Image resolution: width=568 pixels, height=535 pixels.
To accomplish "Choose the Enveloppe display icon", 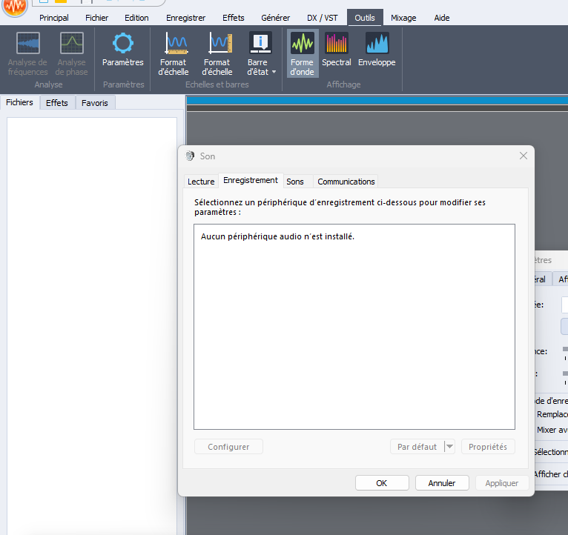I will pos(377,44).
